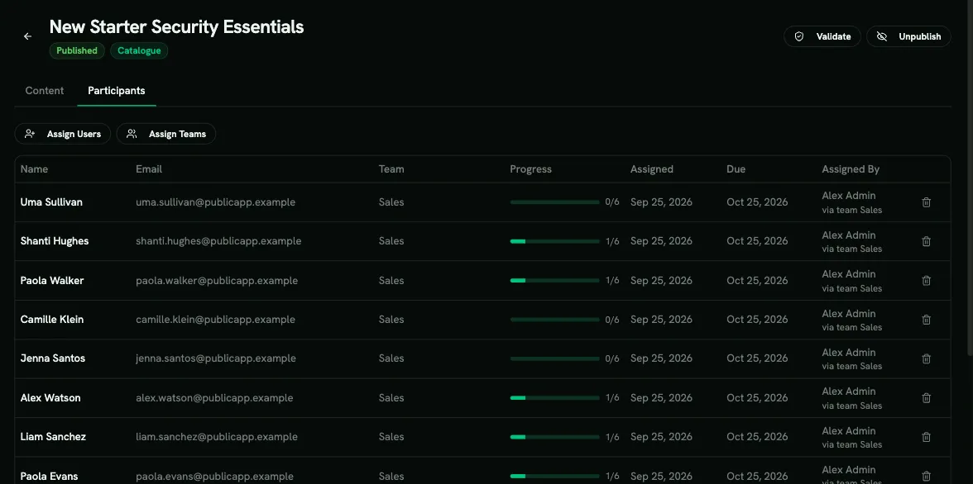This screenshot has width=973, height=484.
Task: Click the Assigned column header
Action: pyautogui.click(x=652, y=169)
